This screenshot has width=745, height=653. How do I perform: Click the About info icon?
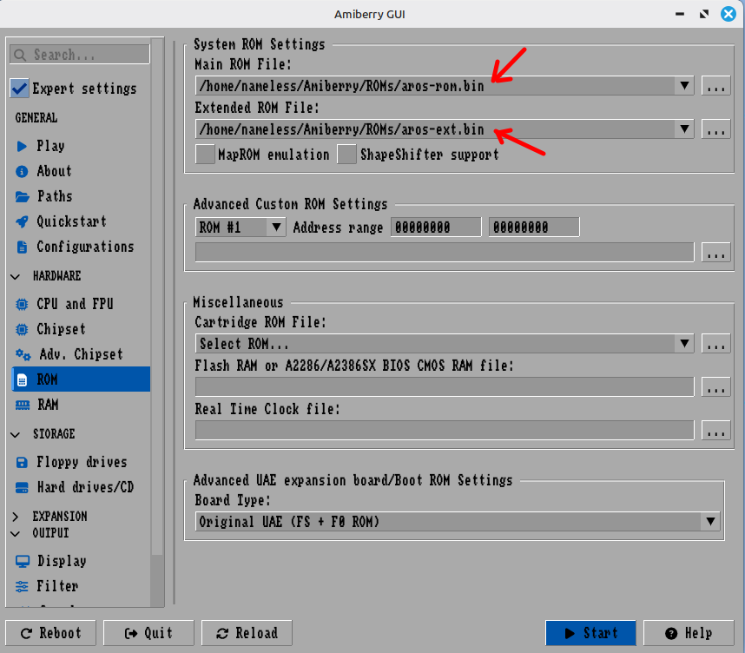point(22,171)
